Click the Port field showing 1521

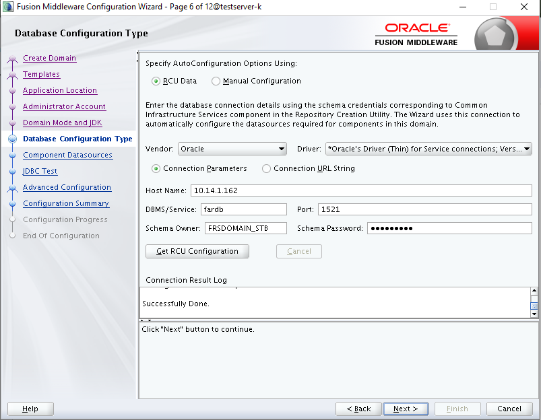[x=424, y=209]
